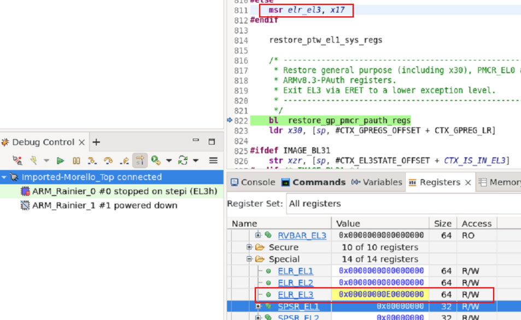This screenshot has height=320, width=521.
Task: Click the Step Out icon
Action: pos(124,161)
